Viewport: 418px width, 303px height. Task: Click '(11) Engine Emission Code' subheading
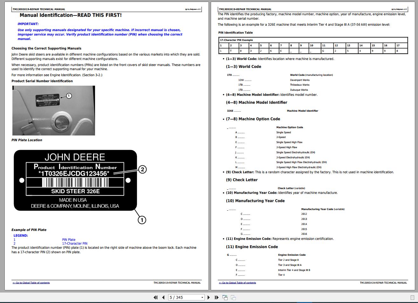pos(252,247)
